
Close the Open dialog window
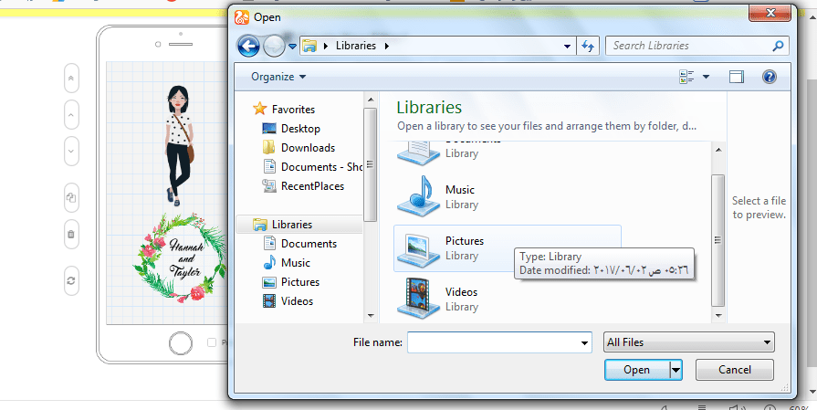770,14
